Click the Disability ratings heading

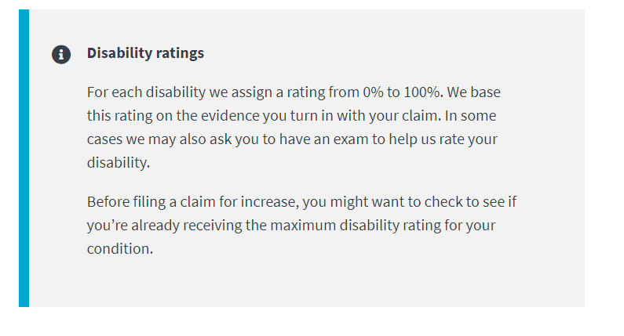tap(145, 53)
